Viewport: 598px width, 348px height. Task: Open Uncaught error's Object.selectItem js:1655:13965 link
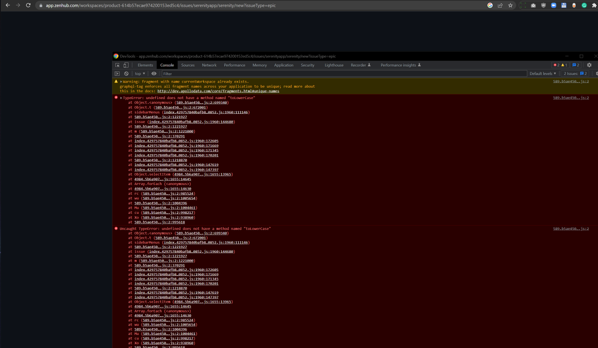202,302
